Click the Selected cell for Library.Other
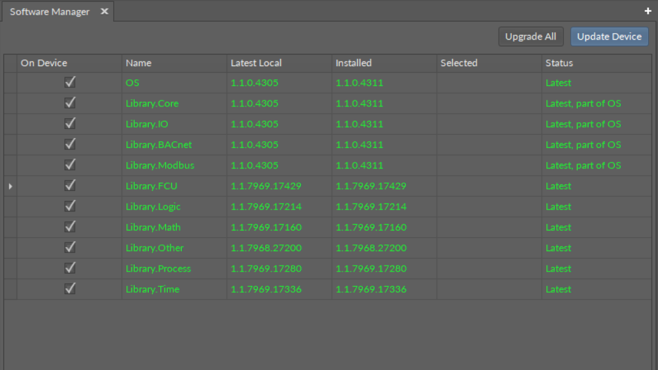The height and width of the screenshot is (370, 658). click(x=489, y=248)
